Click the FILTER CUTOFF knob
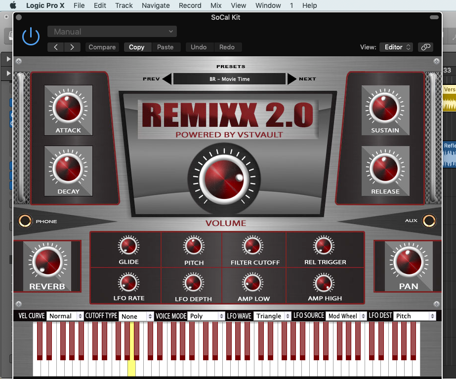This screenshot has width=456, height=379. tap(252, 246)
